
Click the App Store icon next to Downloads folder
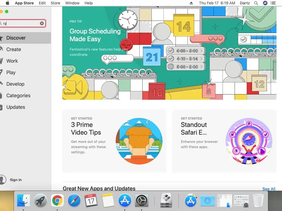coord(191,200)
